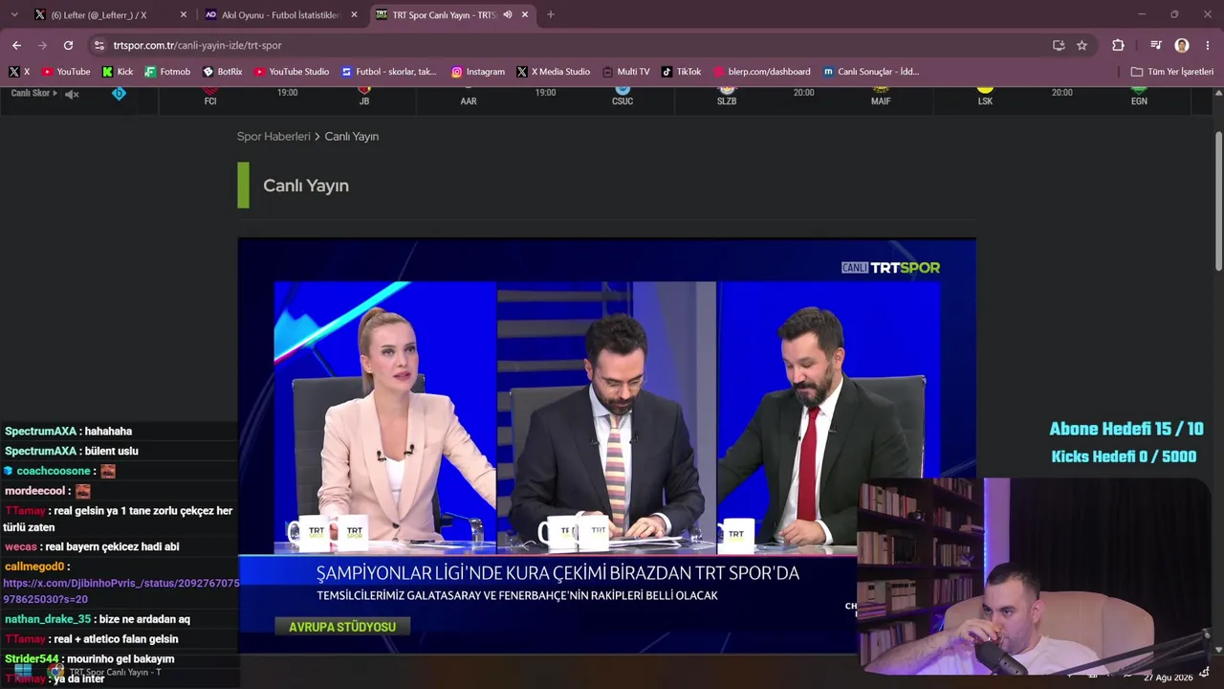Close the Lefter X tab
Image resolution: width=1224 pixels, height=689 pixels.
(184, 14)
